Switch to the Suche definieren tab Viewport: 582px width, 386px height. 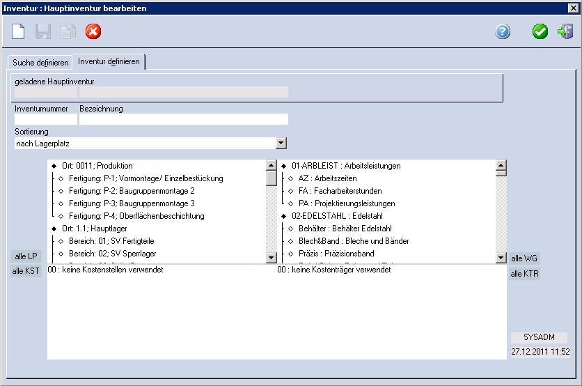(x=40, y=63)
